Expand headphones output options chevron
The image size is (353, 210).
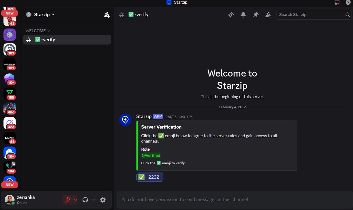tap(93, 200)
